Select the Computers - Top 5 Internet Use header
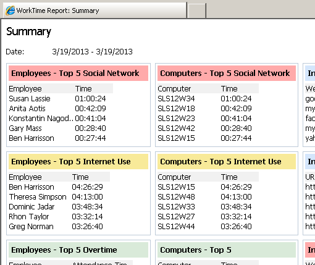Viewport: 315px width, 265px height. [x=227, y=162]
